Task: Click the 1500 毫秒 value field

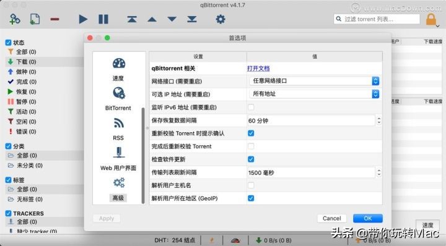Action: click(x=311, y=172)
